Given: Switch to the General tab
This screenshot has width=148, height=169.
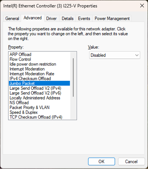Looking at the screenshot, I should 12,19.
